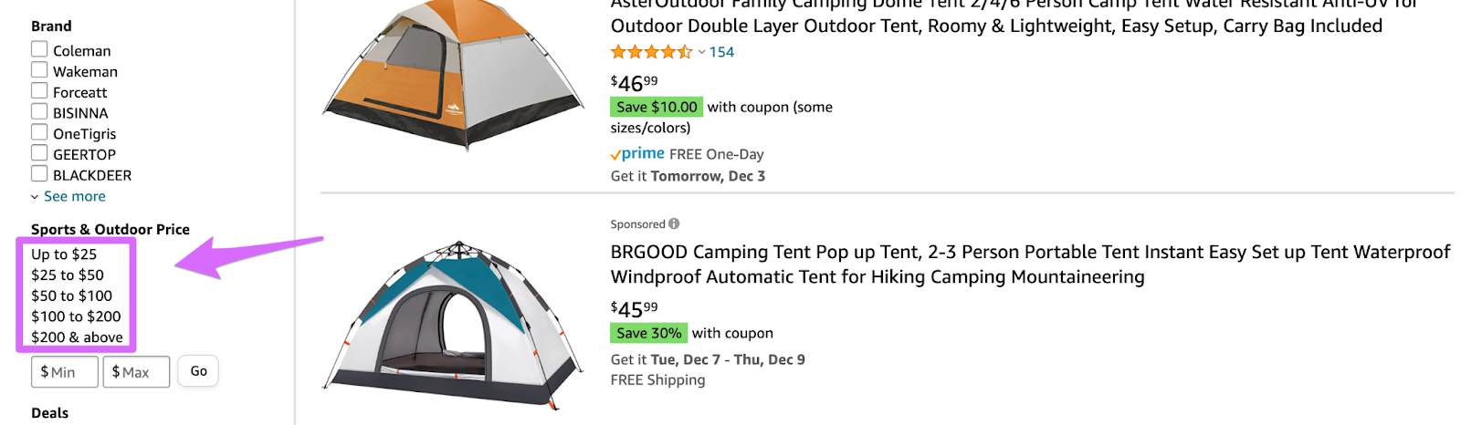Viewport: 1461px width, 425px height.
Task: Open the rating dropdown chevron beside the stars
Action: pos(701,53)
